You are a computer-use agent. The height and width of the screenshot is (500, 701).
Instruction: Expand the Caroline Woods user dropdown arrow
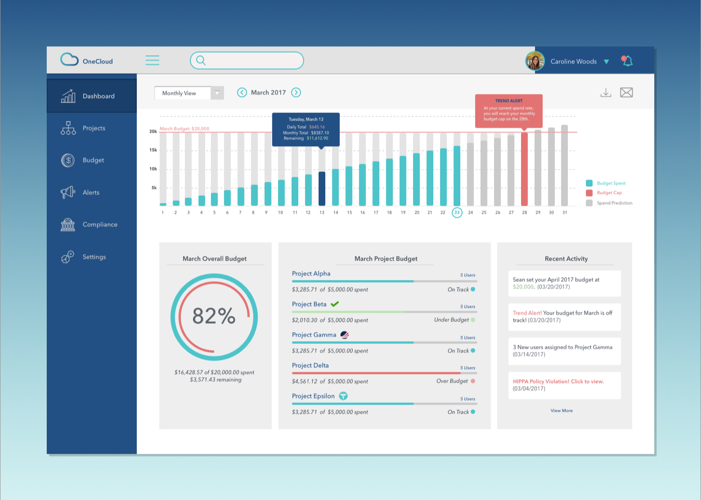click(x=606, y=62)
